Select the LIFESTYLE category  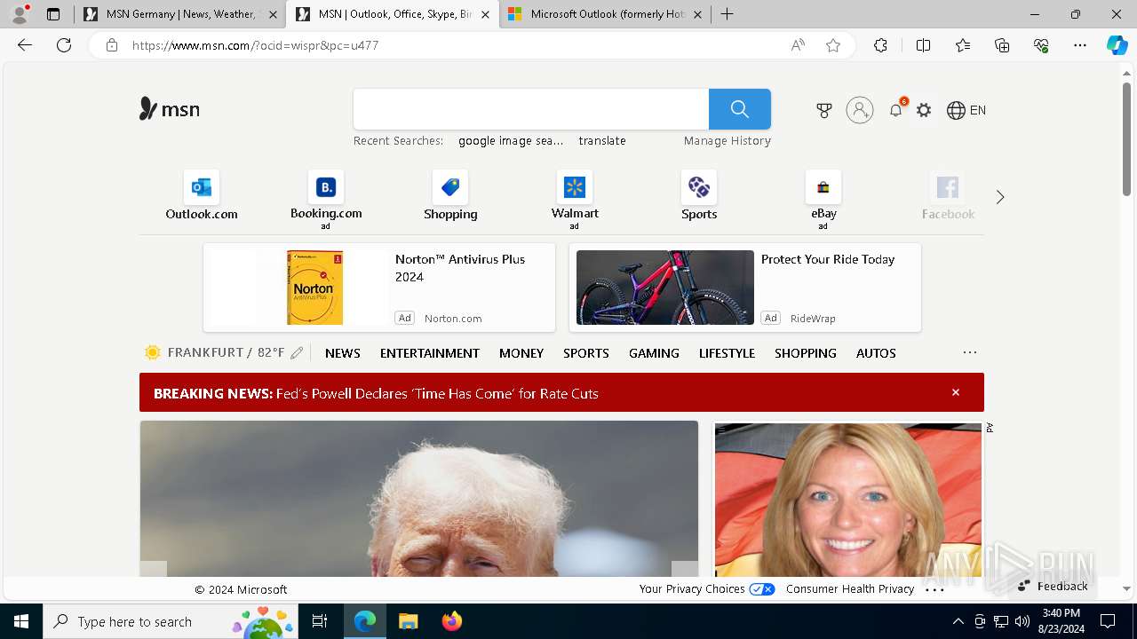(x=727, y=353)
